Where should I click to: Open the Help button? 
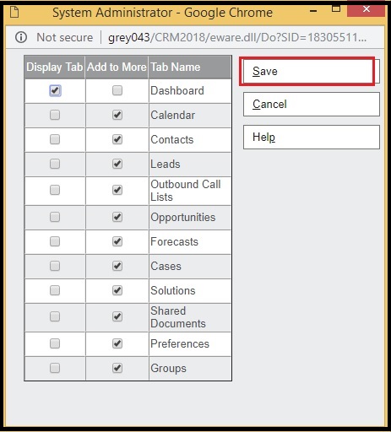[312, 138]
